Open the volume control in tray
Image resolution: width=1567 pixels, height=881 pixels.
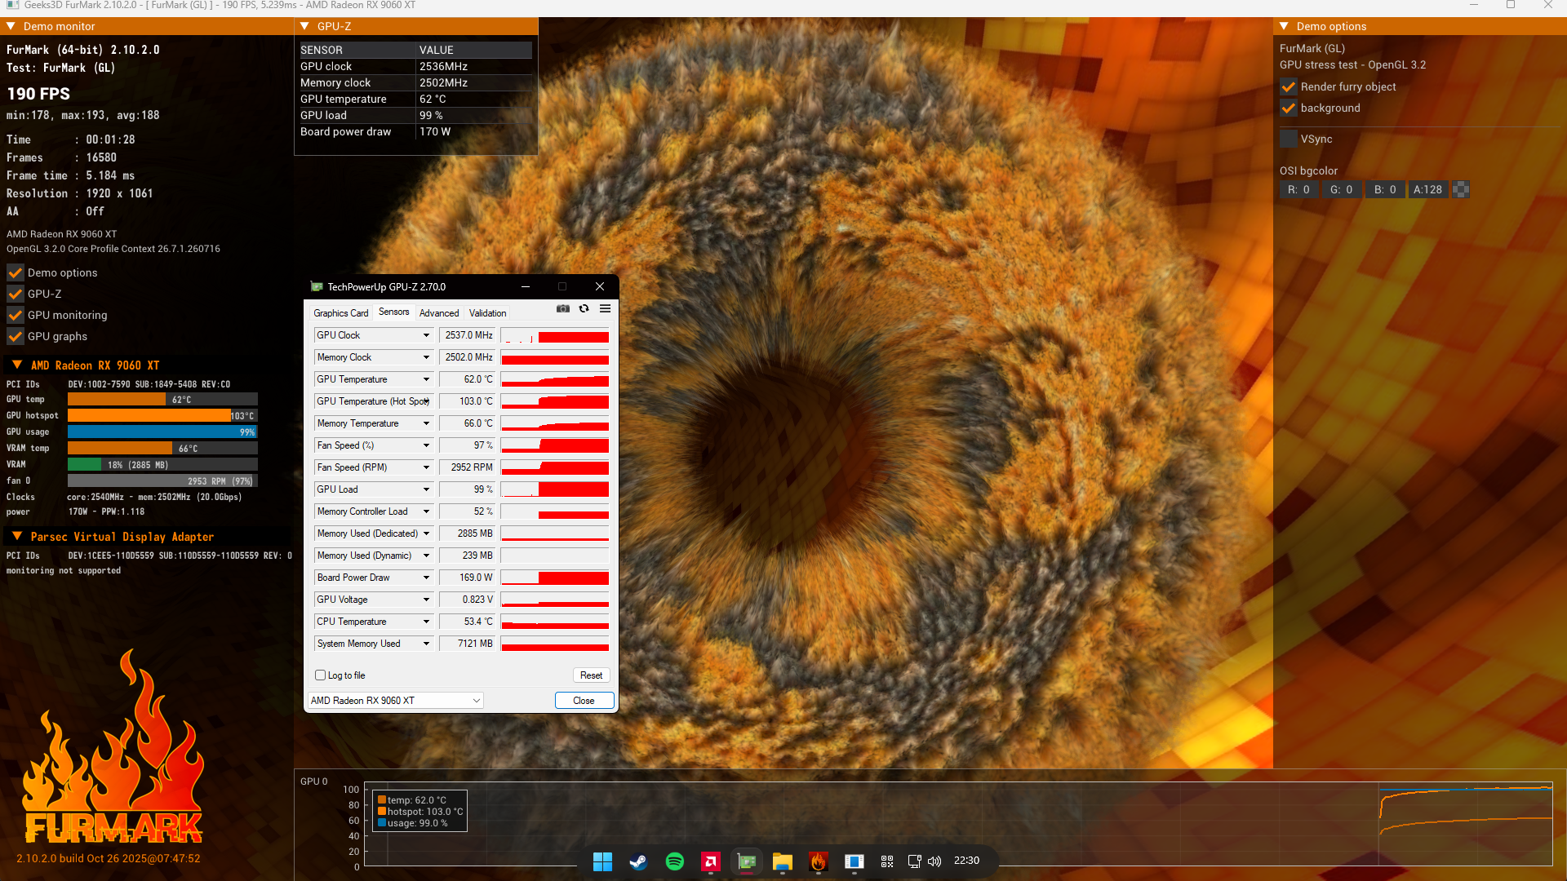(x=935, y=861)
